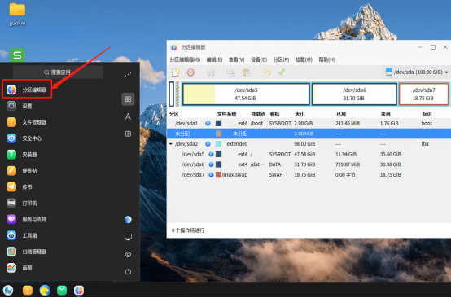The image size is (451, 298).
Task: Select the /dev/sda7 linux-swap row
Action: (x=309, y=174)
